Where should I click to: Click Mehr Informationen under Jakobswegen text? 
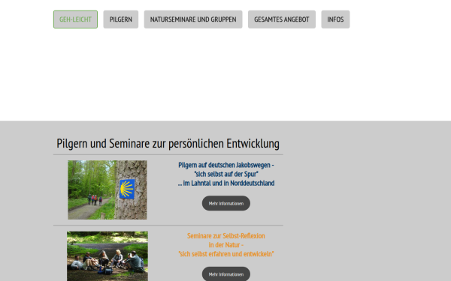click(x=226, y=203)
